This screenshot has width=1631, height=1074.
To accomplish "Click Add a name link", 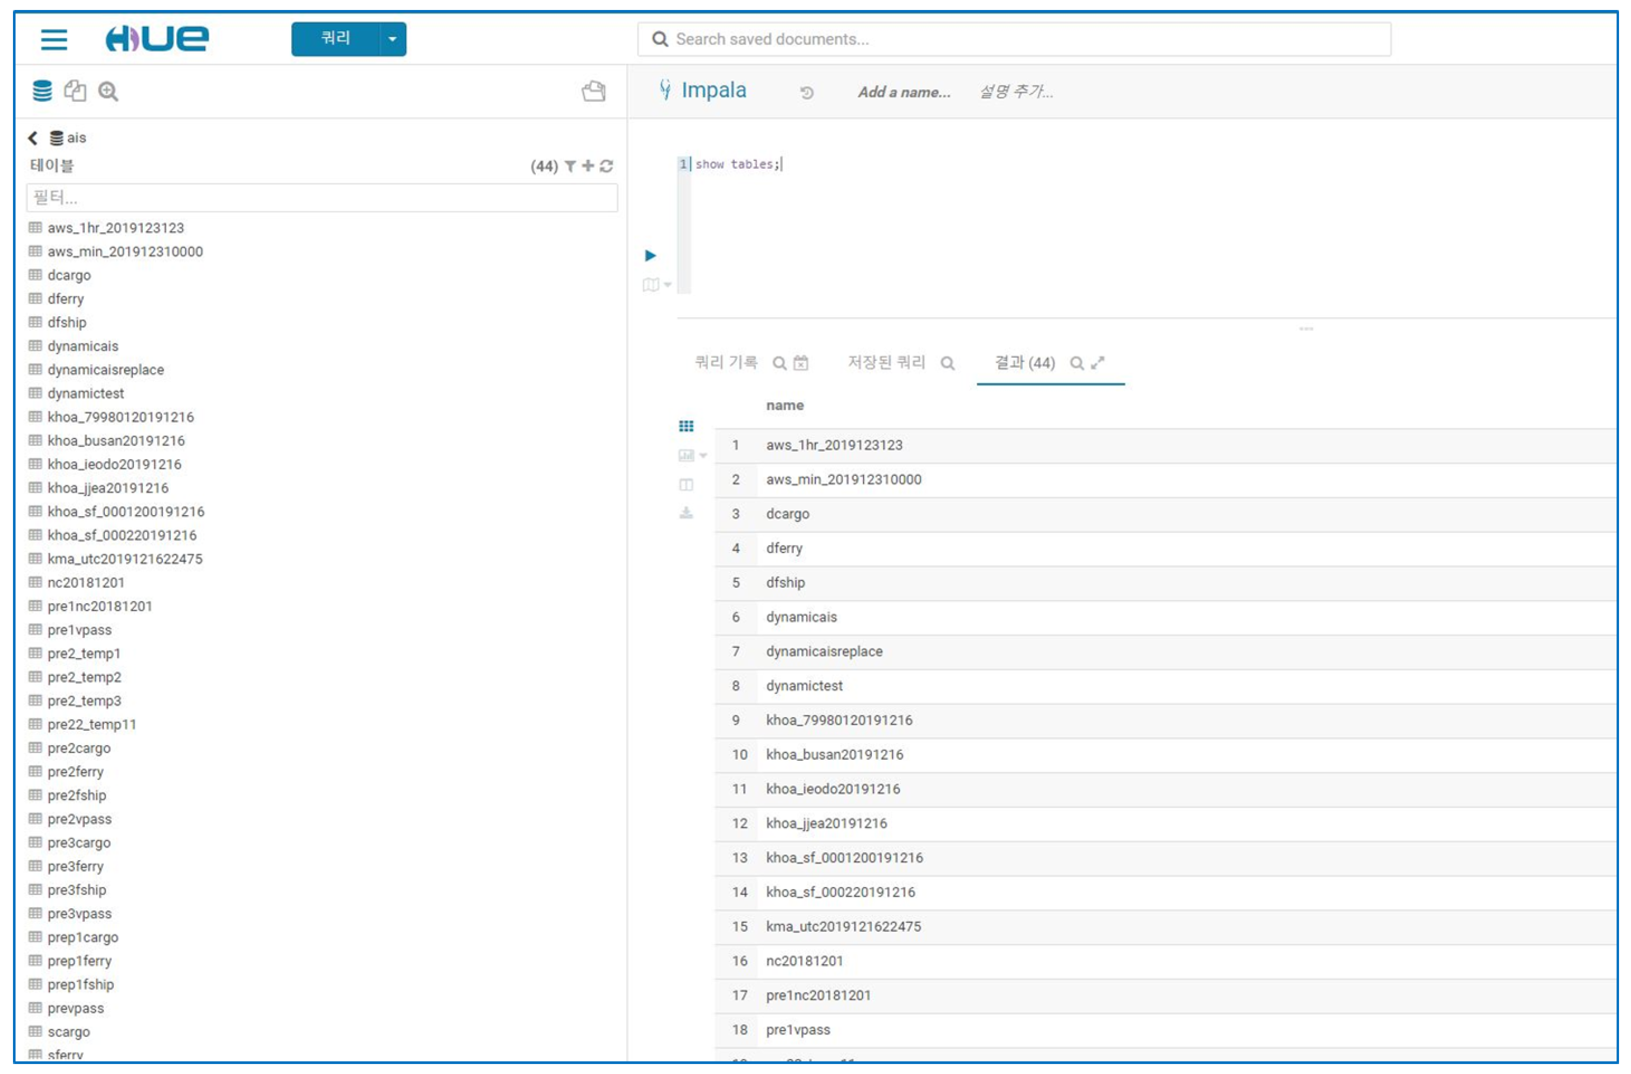I will tap(904, 92).
